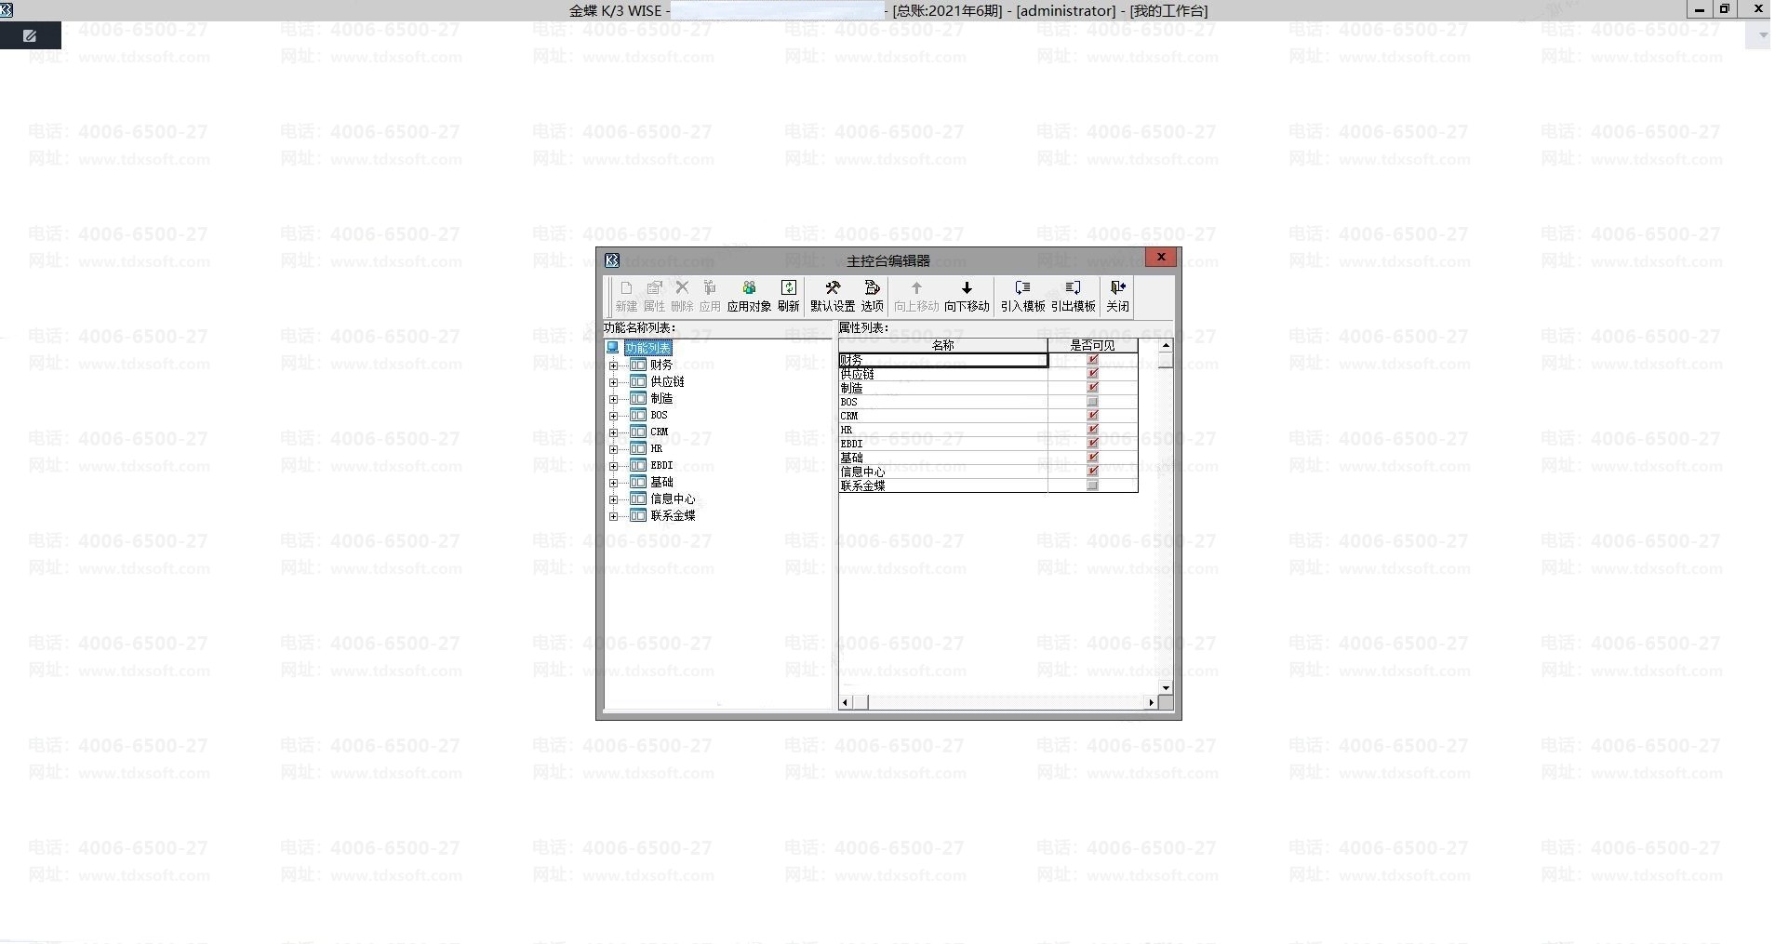1788x944 pixels.
Task: Select the 基础 name cell in attribute list
Action: 943,458
